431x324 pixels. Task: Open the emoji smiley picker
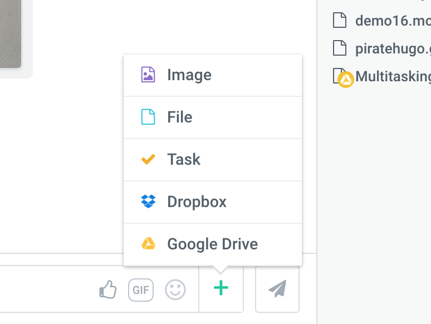(175, 289)
